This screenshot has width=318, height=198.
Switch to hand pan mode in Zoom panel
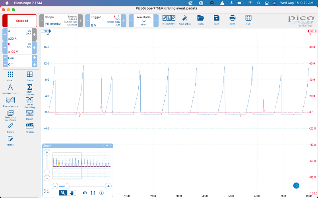(x=72, y=193)
